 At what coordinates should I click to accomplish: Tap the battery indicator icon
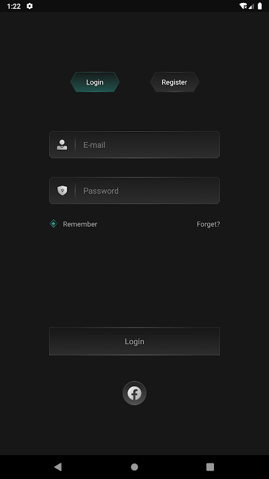tap(260, 6)
